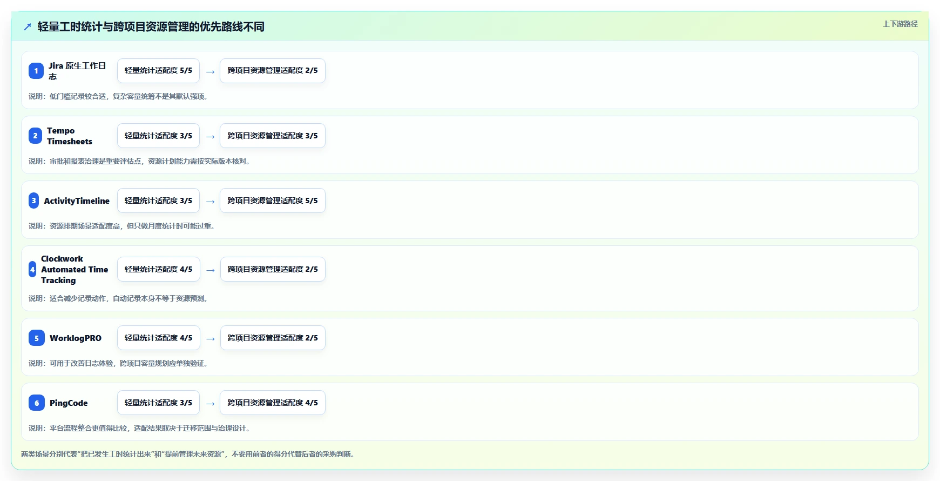Click the arrow between Tempo Timesheets score chips
This screenshot has height=481, width=940.
coord(210,136)
